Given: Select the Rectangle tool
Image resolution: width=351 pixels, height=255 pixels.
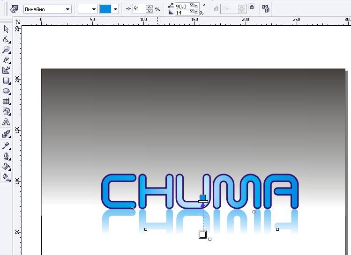Looking at the screenshot, I should tap(6, 80).
